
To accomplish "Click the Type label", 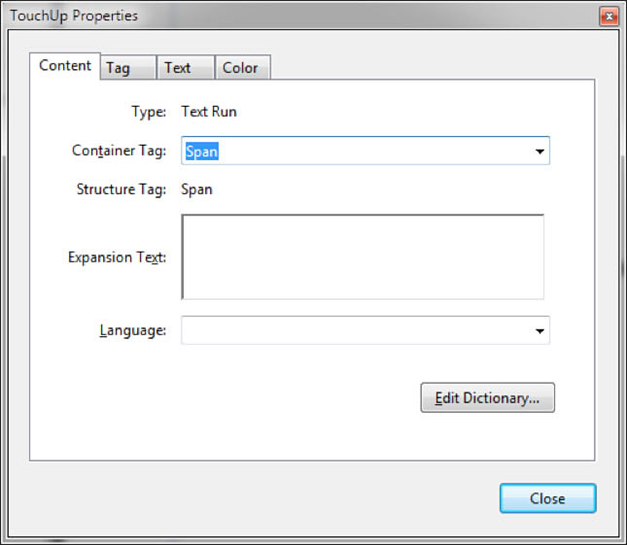I will point(149,112).
